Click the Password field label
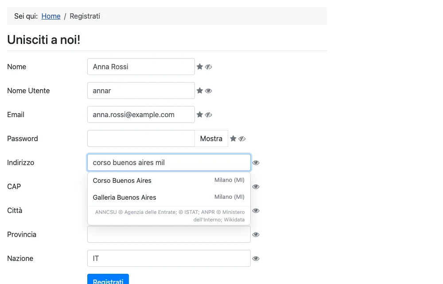The height and width of the screenshot is (284, 443). [x=23, y=138]
